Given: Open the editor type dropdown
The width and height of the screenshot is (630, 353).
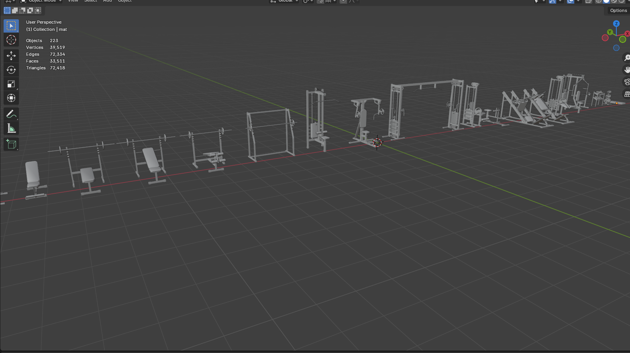Looking at the screenshot, I should [x=9, y=1].
